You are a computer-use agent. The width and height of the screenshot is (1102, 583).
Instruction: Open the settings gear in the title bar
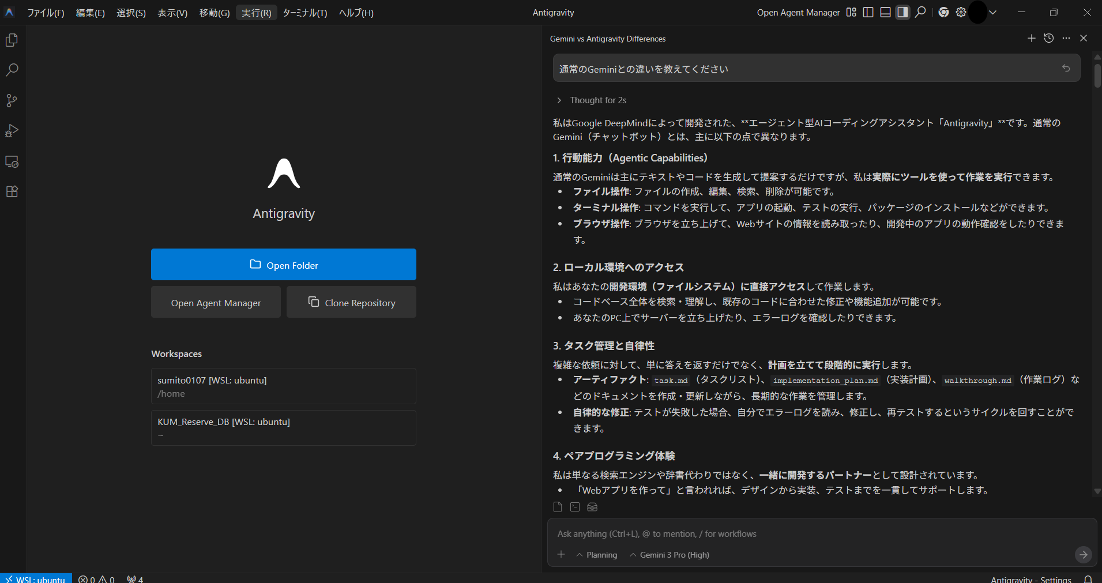pos(961,12)
